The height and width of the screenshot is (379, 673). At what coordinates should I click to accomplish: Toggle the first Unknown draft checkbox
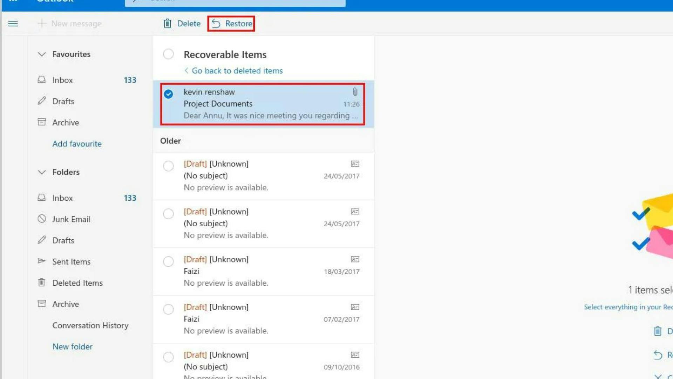[x=168, y=166]
